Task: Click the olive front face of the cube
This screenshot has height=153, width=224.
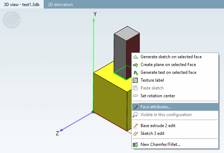Action: click(x=110, y=102)
